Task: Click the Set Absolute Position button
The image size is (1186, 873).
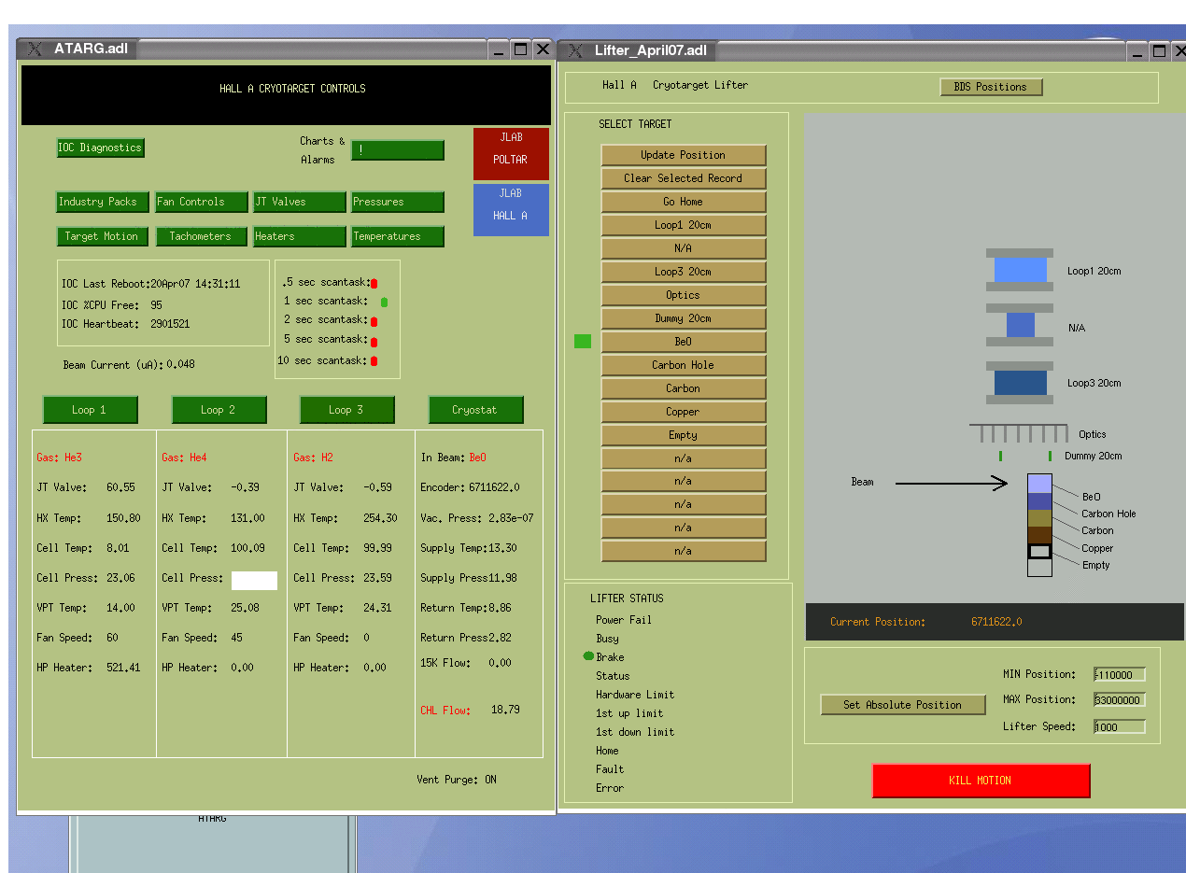Action: (903, 705)
